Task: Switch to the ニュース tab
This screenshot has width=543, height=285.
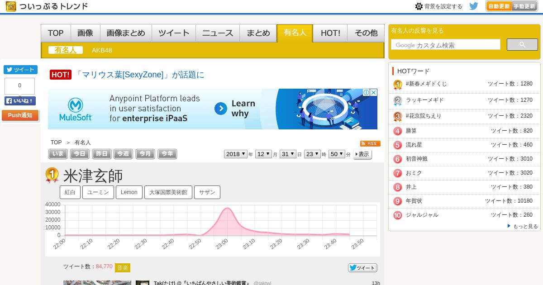Action: pyautogui.click(x=218, y=33)
